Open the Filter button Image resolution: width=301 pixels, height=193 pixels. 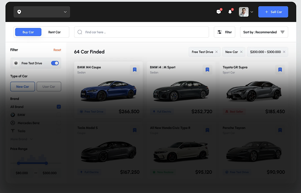224,32
